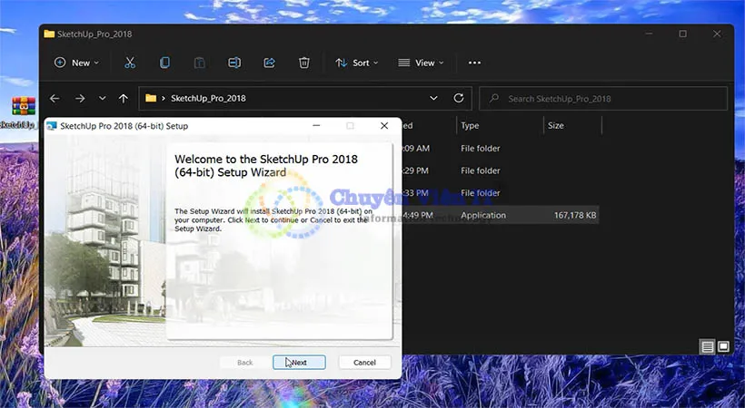Go back with the left arrow

point(55,98)
